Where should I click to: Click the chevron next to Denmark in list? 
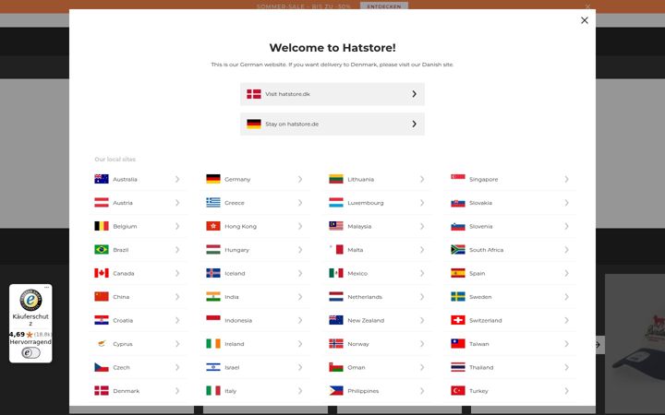[177, 391]
